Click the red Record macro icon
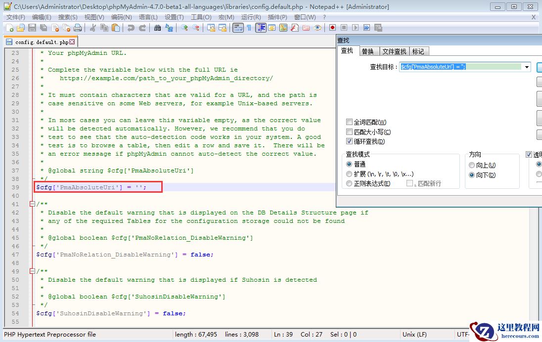 [332, 28]
